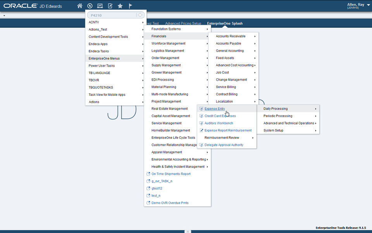
Task: Click the Credit Card Expenses icon
Action: [201, 116]
